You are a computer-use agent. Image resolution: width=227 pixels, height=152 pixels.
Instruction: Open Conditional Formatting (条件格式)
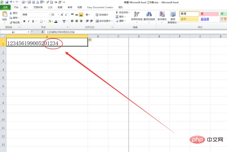click(162, 17)
